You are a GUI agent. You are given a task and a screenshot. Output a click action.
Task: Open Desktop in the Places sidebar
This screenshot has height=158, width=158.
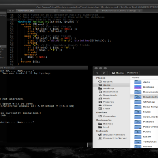106,88
